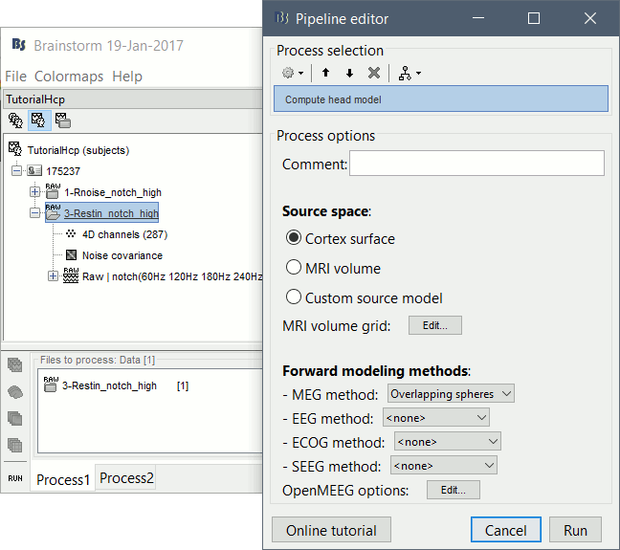
Task: Open the MEG method dropdown
Action: click(x=451, y=393)
